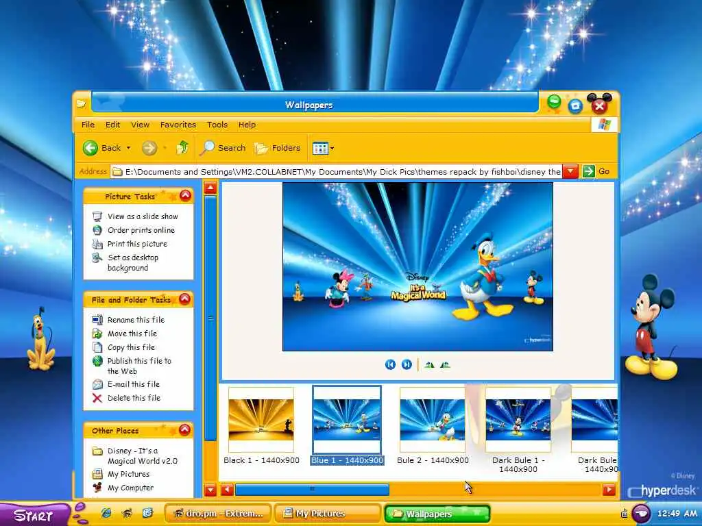Click the E-mail this file envelope icon
Image resolution: width=702 pixels, height=526 pixels.
point(97,384)
